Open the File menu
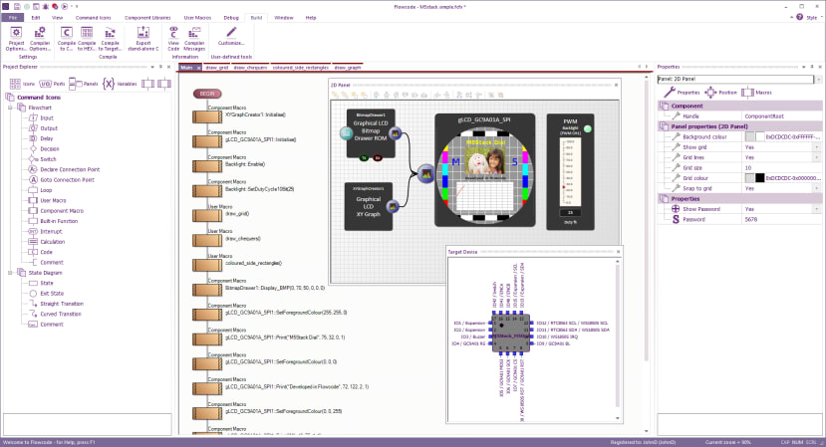 point(13,17)
